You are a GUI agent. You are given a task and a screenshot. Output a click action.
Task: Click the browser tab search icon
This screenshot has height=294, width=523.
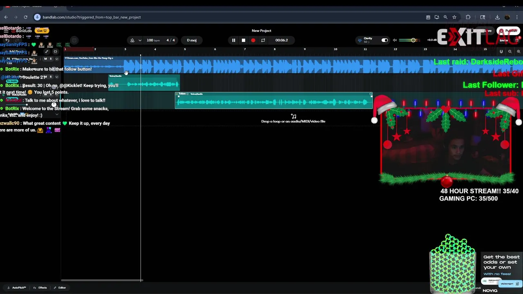[483, 17]
